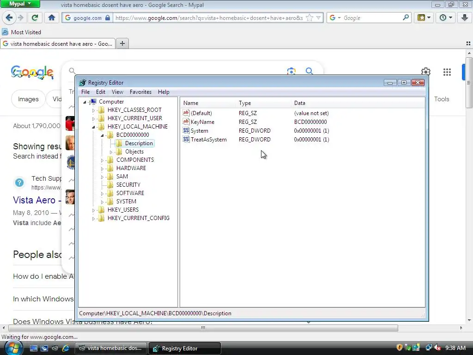Expand HKEY_CURRENT_USER tree node arrow

point(93,119)
